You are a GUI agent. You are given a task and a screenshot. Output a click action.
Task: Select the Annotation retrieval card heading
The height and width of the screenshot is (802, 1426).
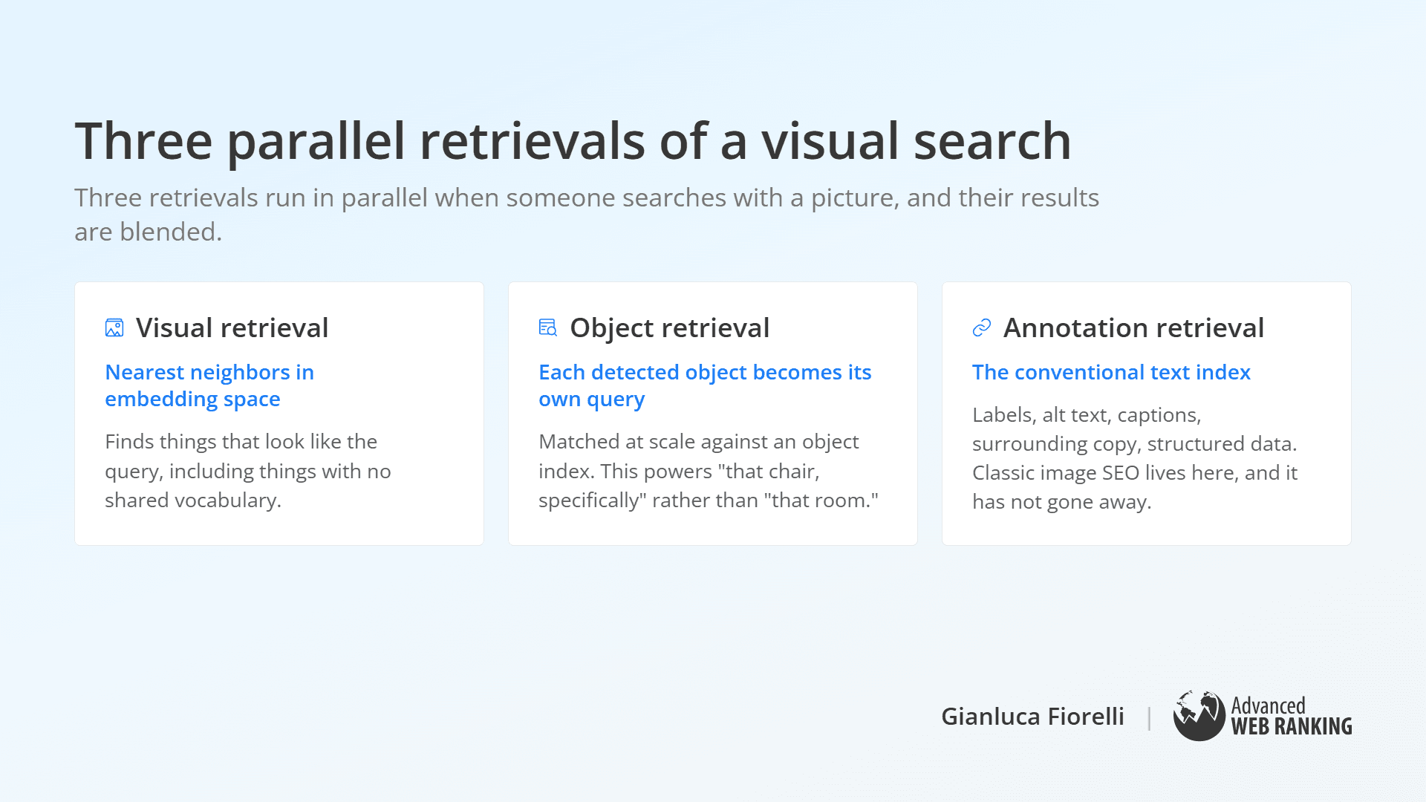[1133, 327]
